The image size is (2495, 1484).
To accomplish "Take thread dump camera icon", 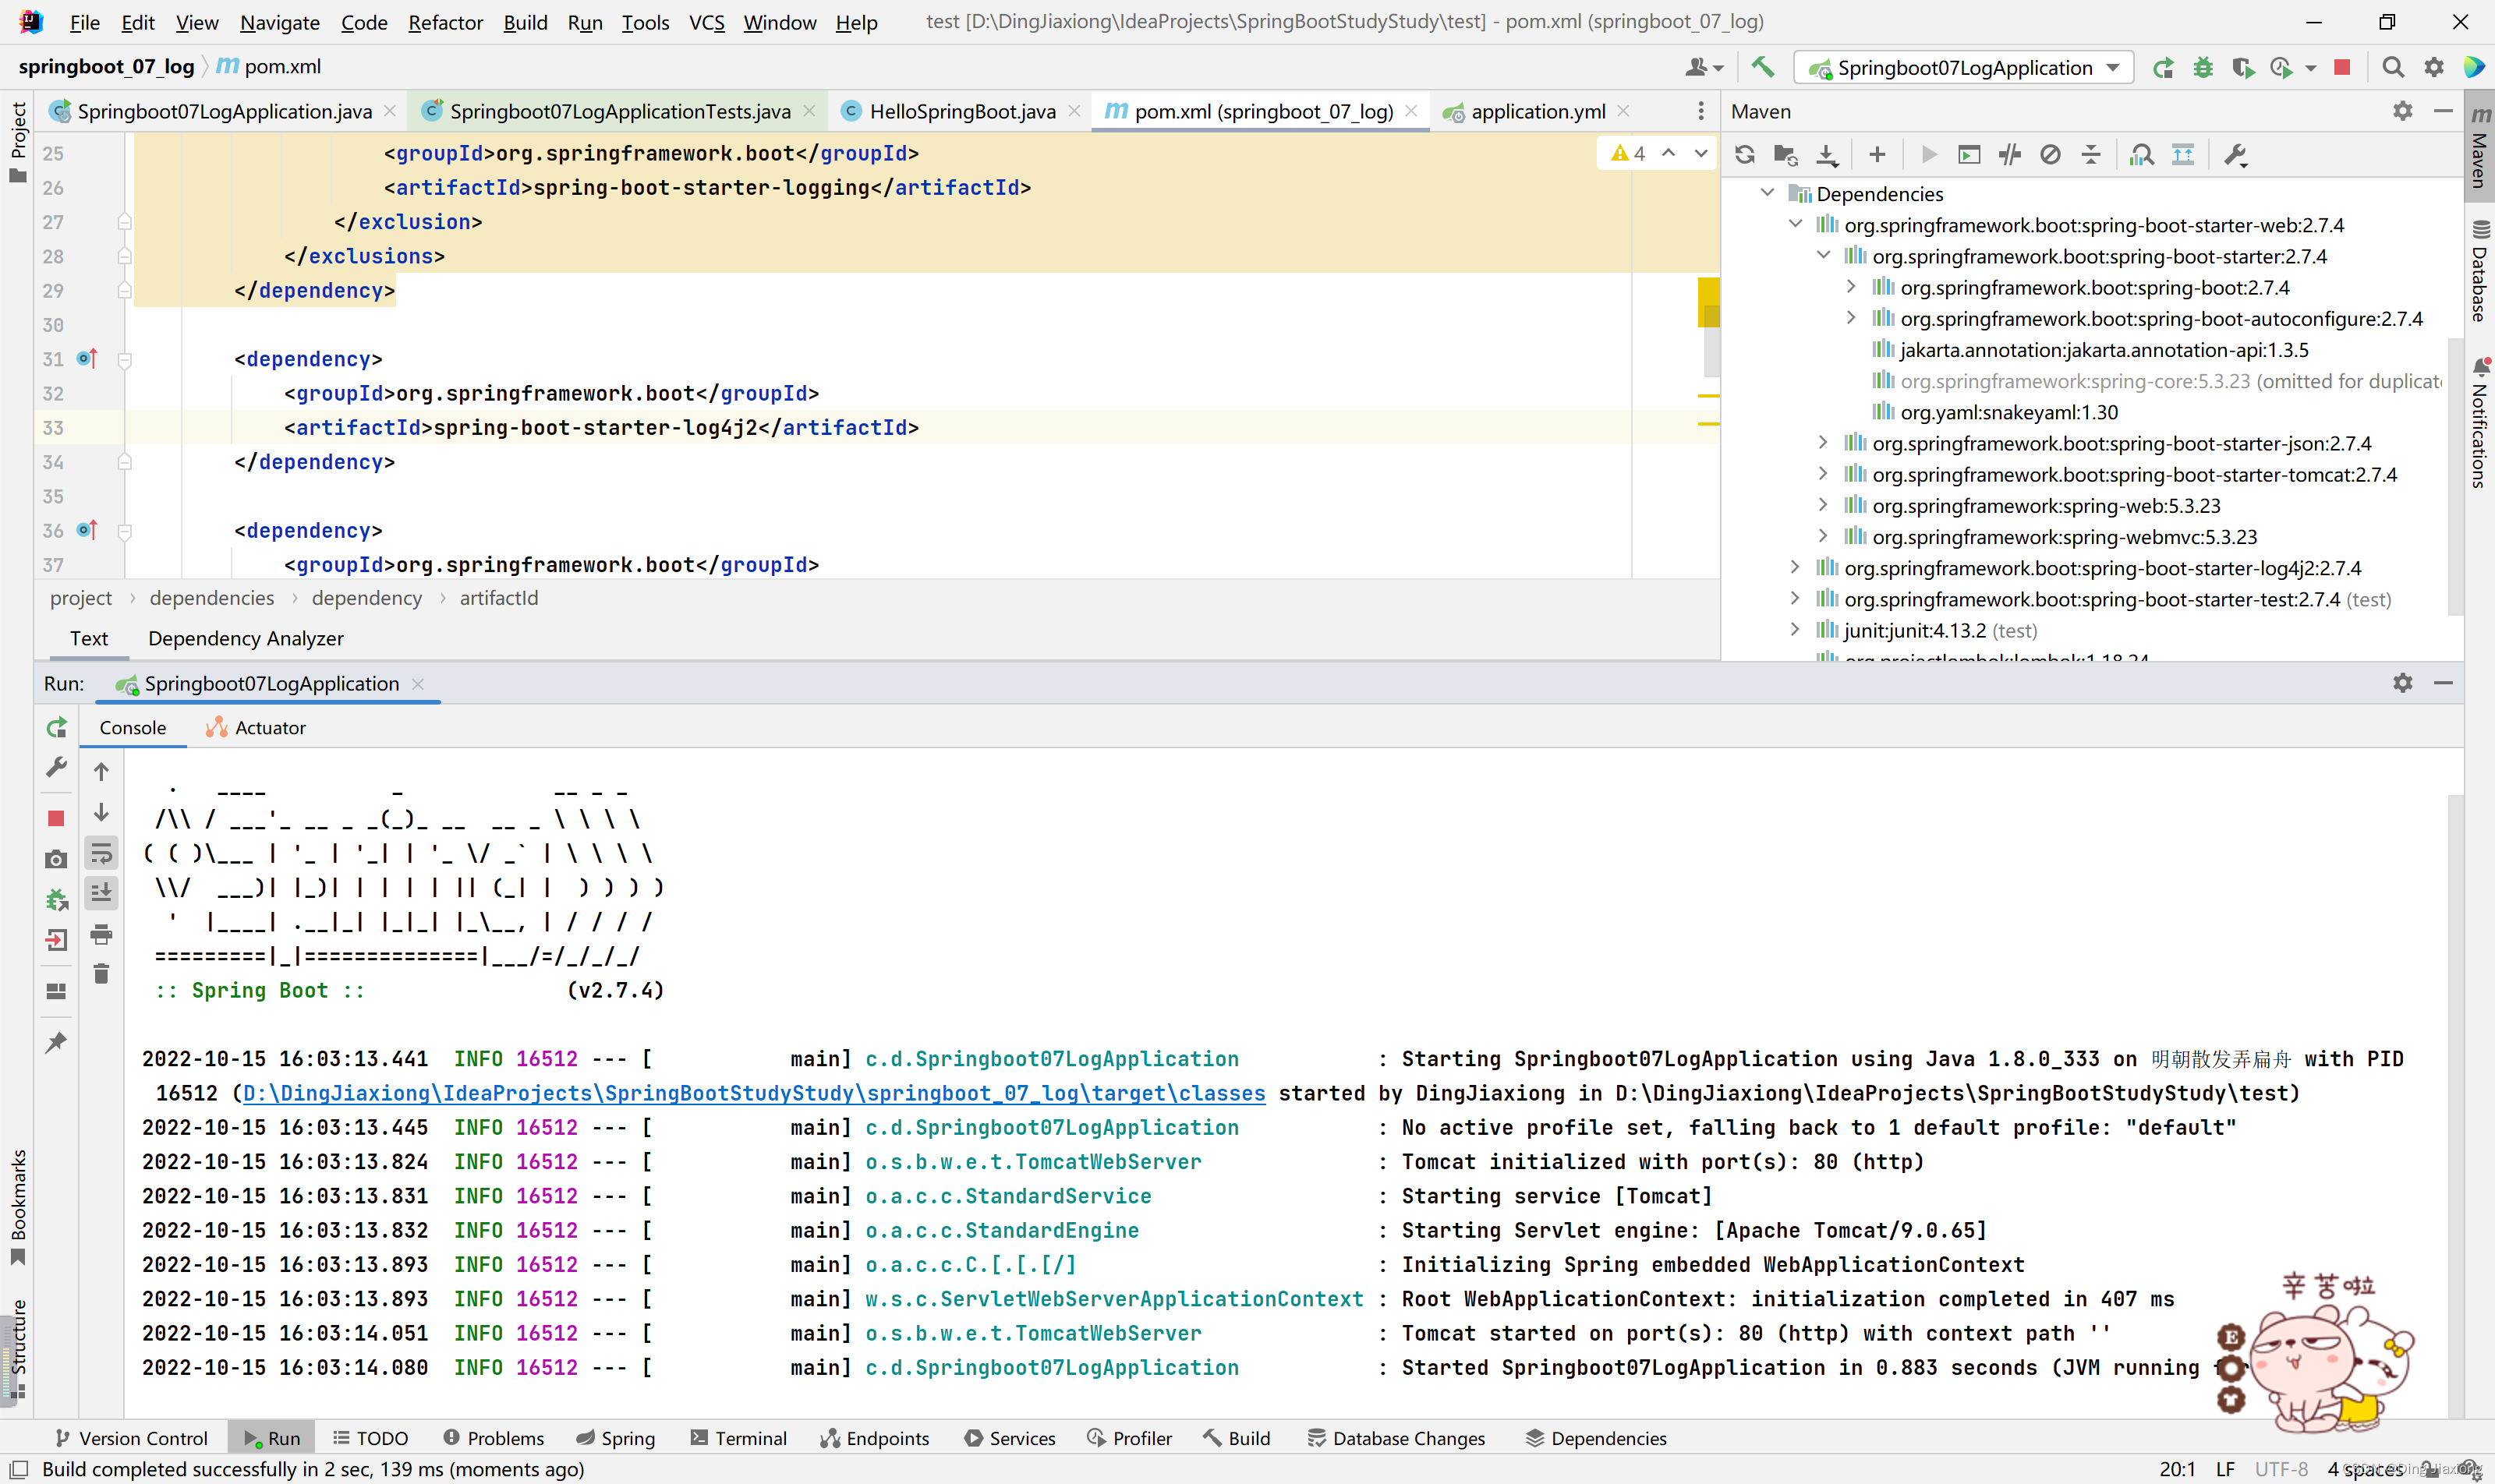I will pos(56,859).
